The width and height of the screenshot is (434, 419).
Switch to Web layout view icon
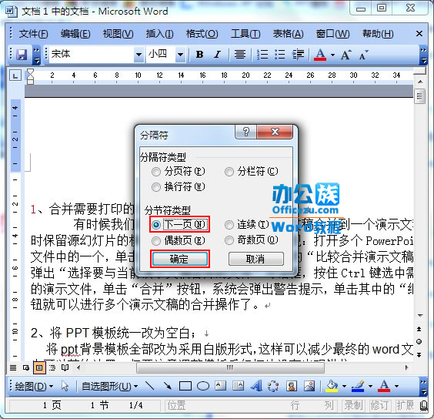click(x=26, y=367)
